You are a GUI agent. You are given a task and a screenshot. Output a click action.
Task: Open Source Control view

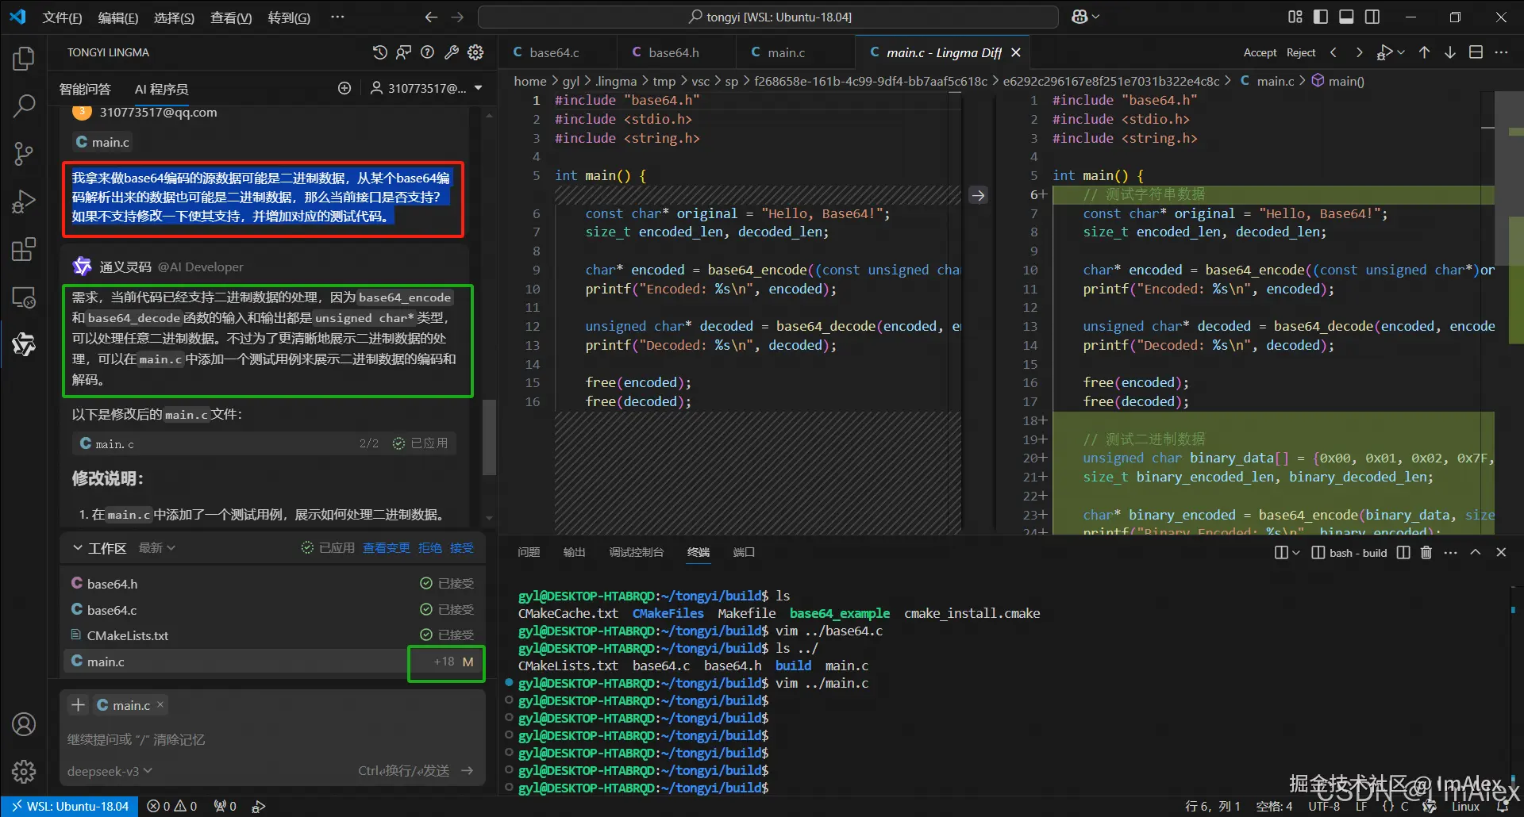(x=24, y=154)
